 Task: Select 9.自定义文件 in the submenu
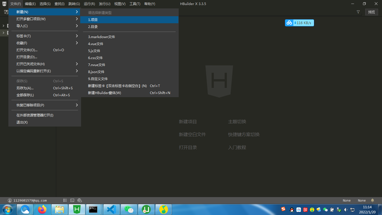[129, 79]
